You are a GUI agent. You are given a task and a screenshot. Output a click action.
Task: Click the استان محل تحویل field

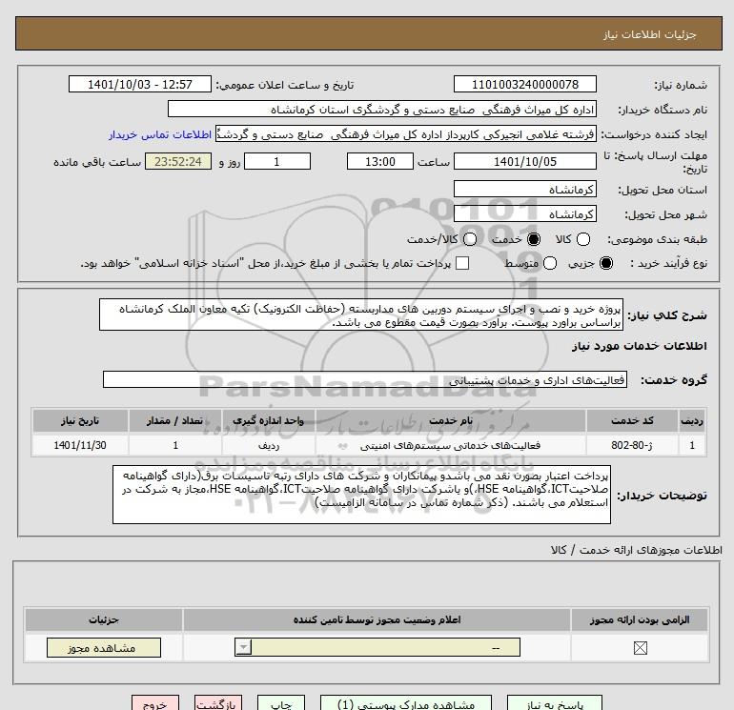point(524,189)
